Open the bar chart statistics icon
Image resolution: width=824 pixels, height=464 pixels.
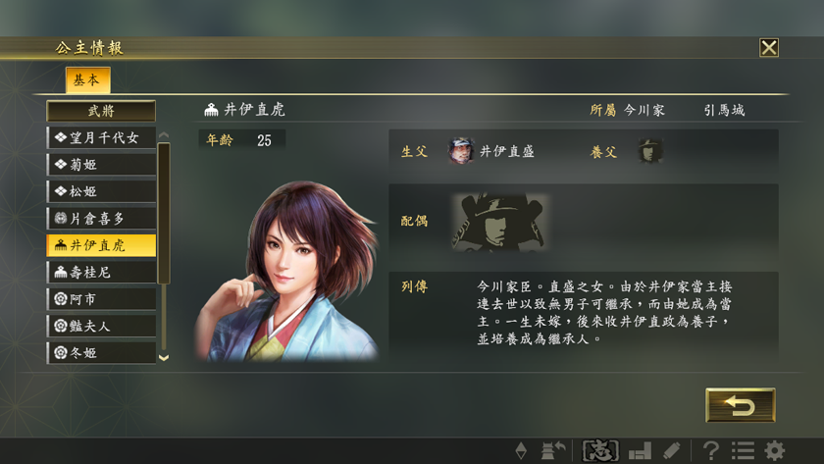640,451
